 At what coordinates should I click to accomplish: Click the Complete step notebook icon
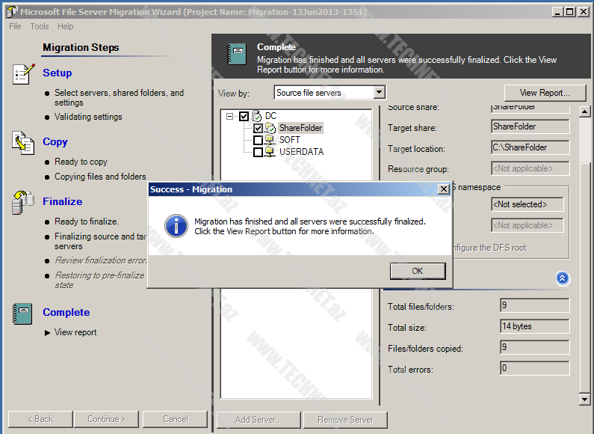(x=22, y=314)
